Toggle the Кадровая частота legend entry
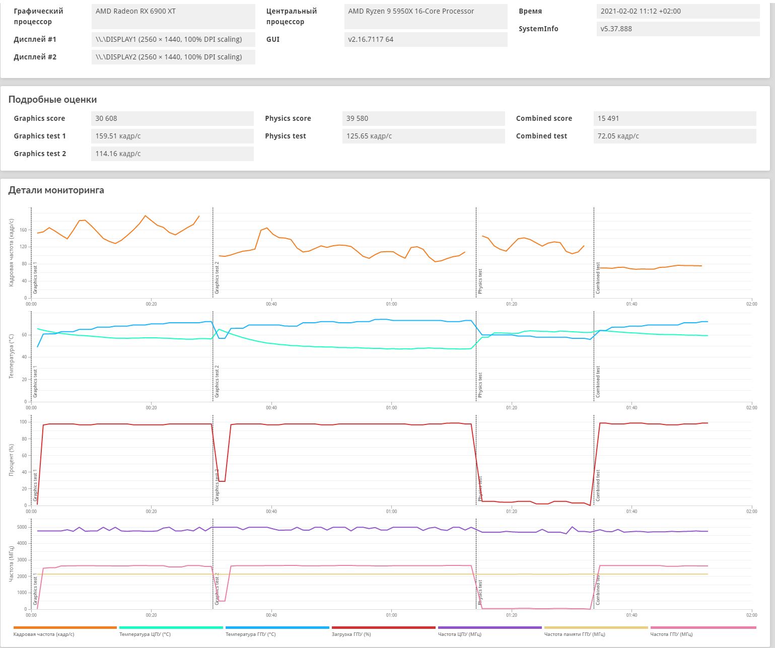The width and height of the screenshot is (775, 648). click(44, 634)
